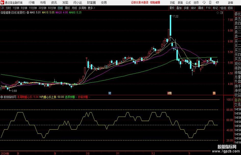
Task: Click the 复权 button
Action: [172, 8]
